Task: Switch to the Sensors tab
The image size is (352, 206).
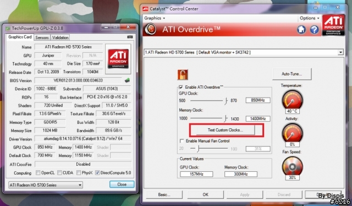Action: 42,37
